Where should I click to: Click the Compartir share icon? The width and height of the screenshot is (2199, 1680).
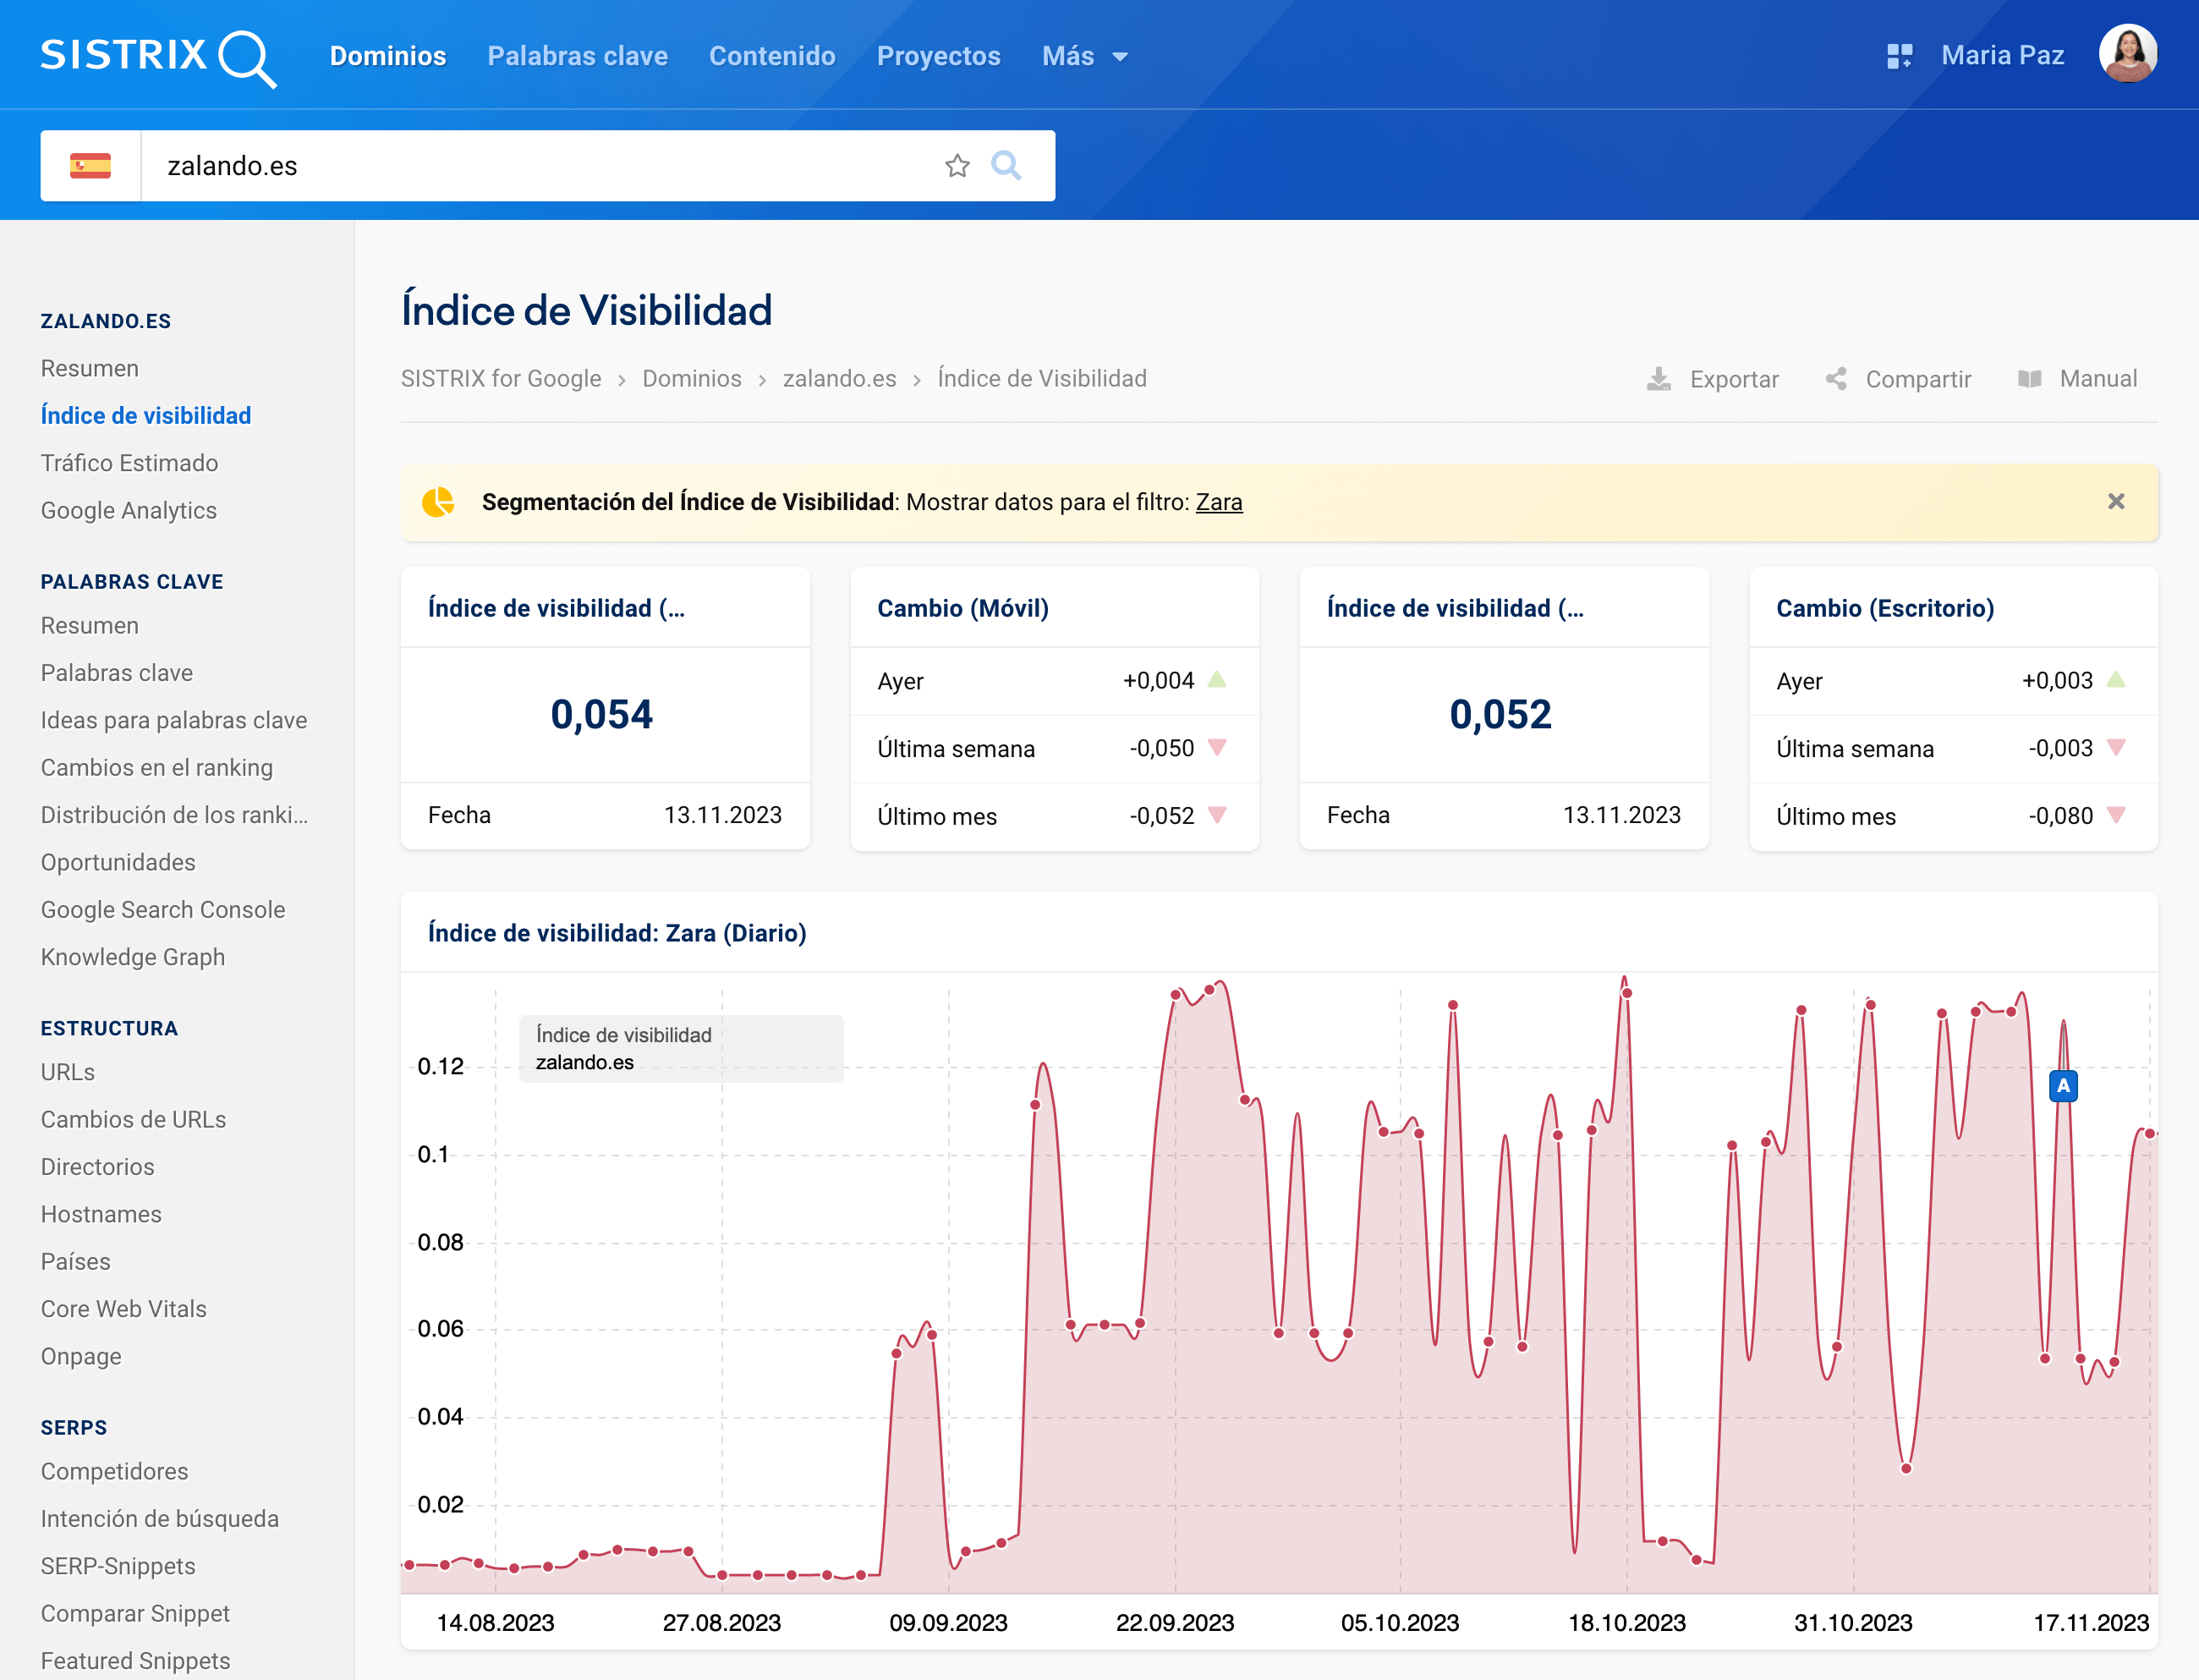tap(1836, 379)
